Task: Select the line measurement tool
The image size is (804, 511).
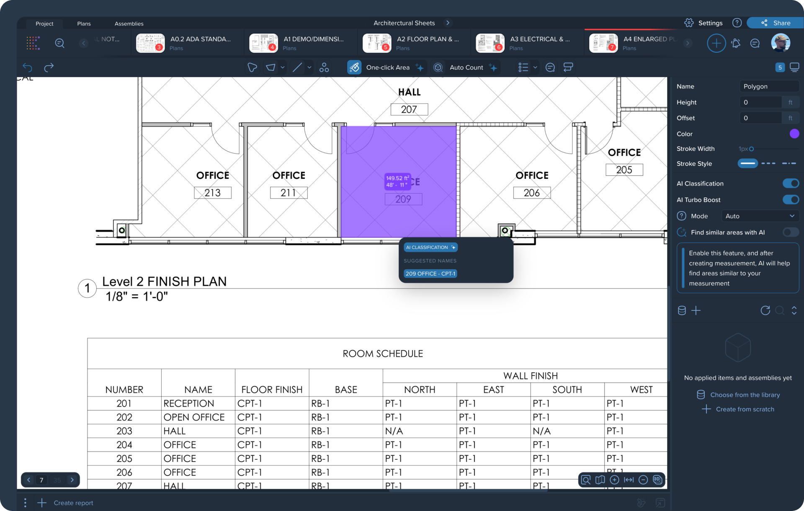Action: tap(297, 67)
